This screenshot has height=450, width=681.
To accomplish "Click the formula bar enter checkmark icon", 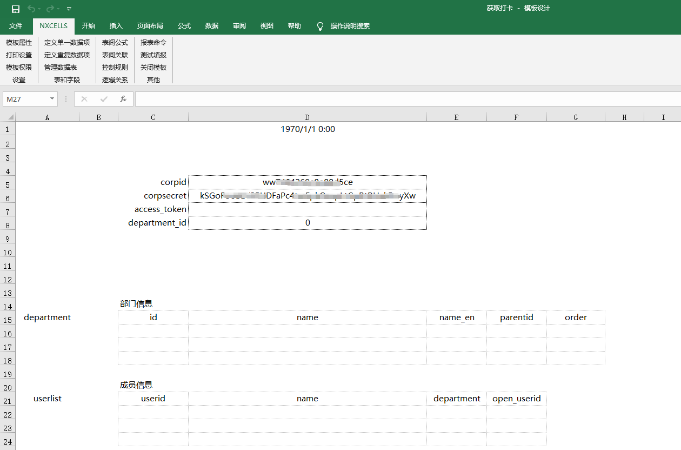I will [104, 99].
